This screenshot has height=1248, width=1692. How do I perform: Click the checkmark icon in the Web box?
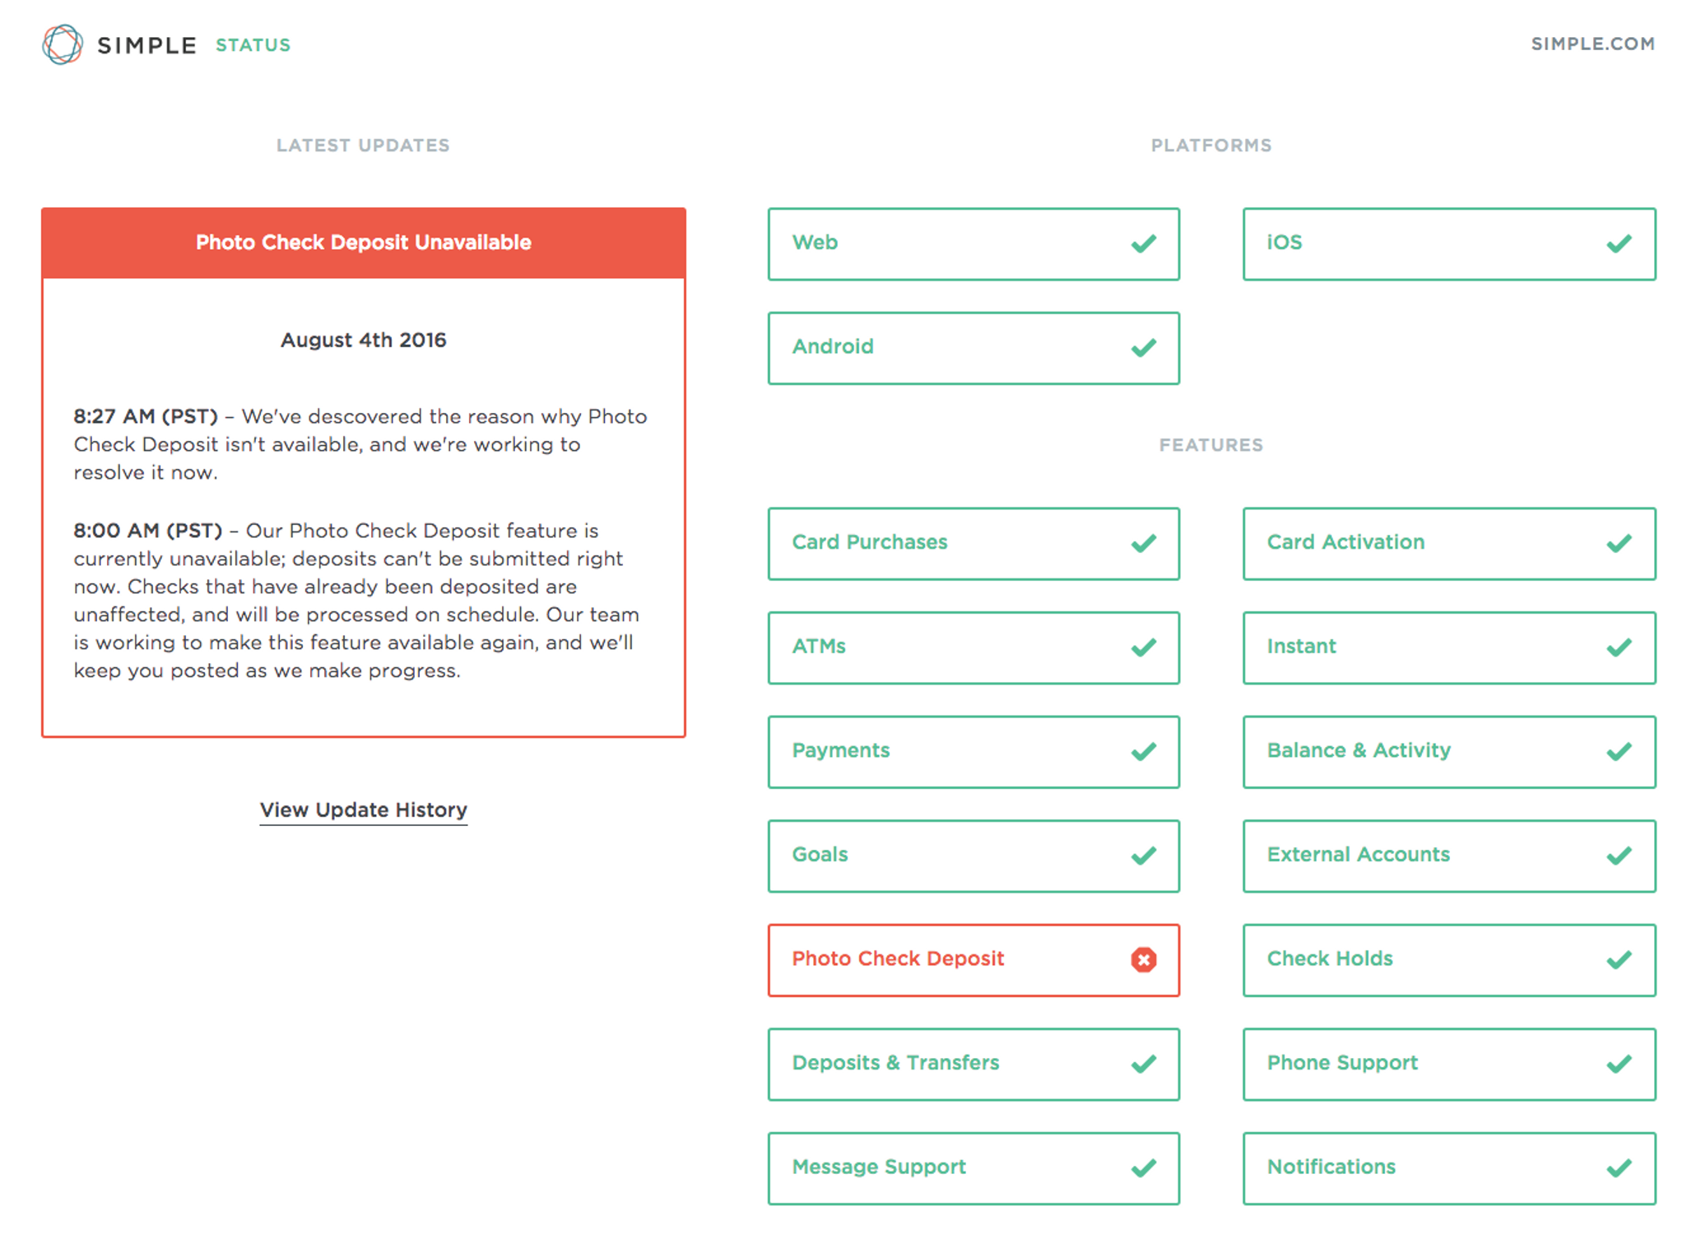tap(1143, 244)
